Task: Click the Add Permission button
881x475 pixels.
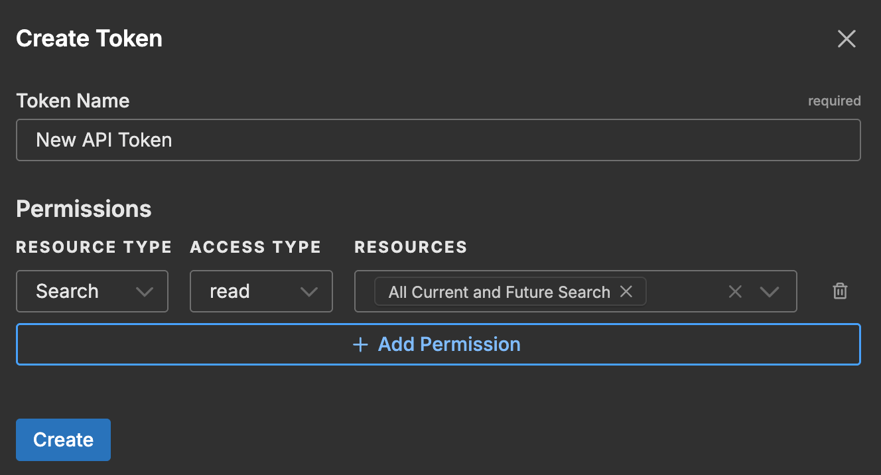Action: coord(438,344)
